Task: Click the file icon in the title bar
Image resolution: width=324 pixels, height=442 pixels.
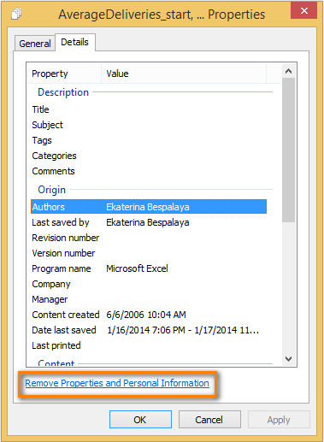Action: click(x=16, y=14)
